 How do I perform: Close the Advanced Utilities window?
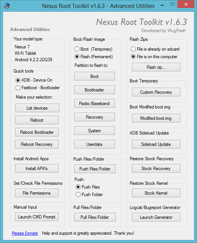(186, 4)
